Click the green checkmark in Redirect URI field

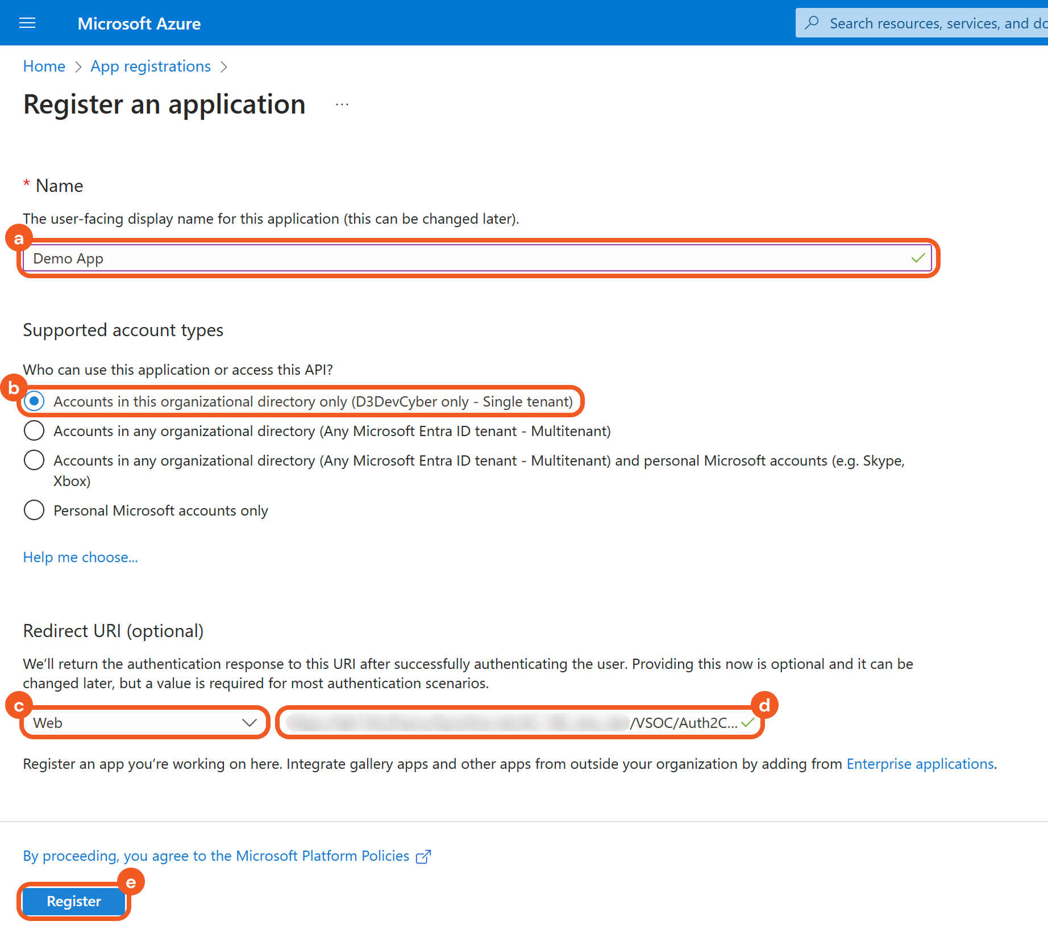coord(748,722)
